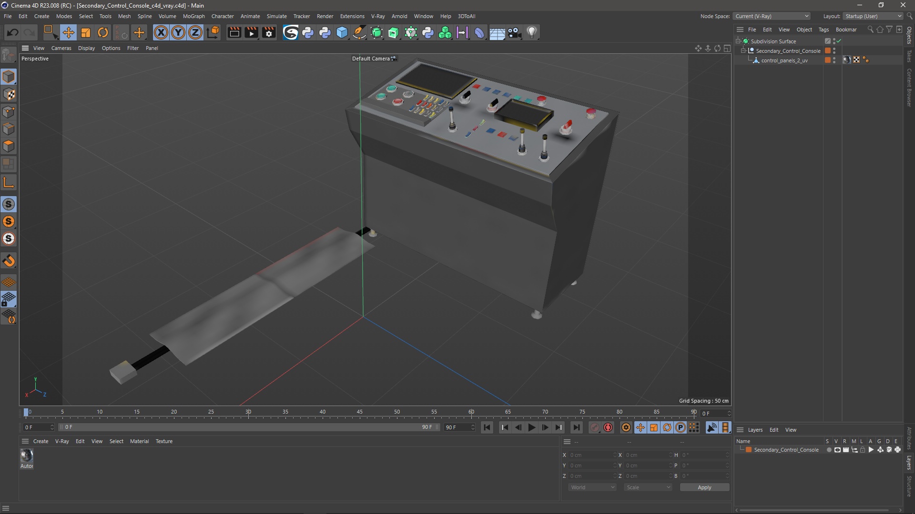
Task: Toggle Y axis lock
Action: coord(178,32)
